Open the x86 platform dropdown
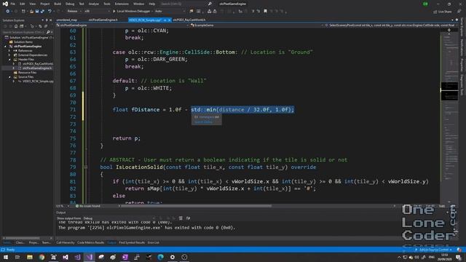The height and width of the screenshot is (262, 466). pyautogui.click(x=96, y=12)
